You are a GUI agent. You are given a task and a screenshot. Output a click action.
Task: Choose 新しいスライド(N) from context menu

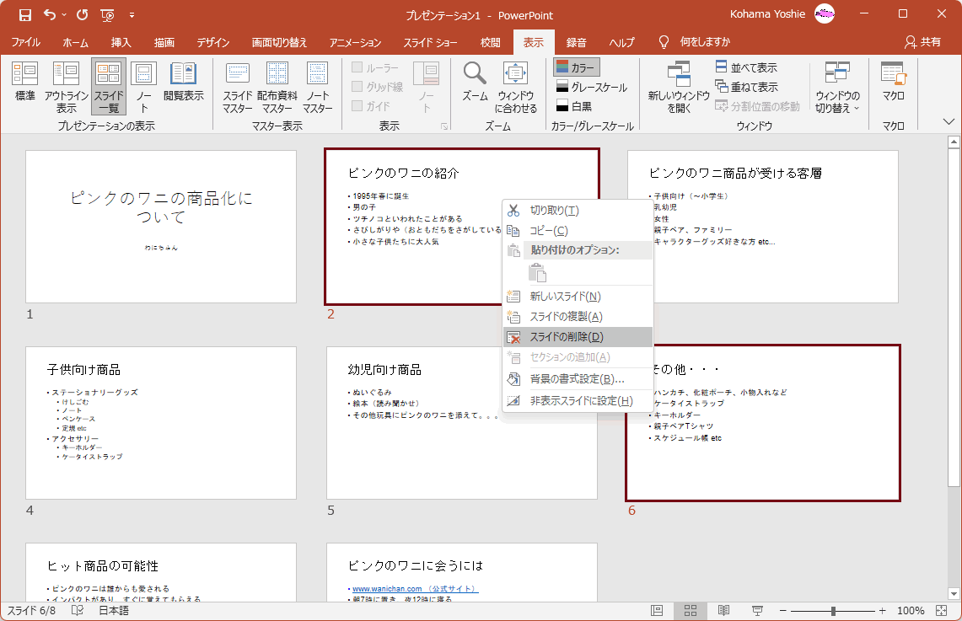tap(578, 296)
